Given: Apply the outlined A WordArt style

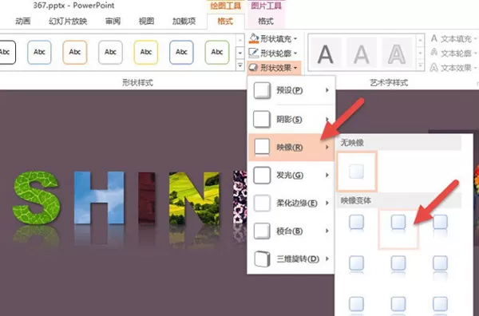Looking at the screenshot, I should 397,54.
